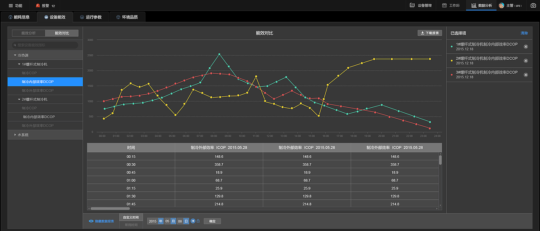Click the red legend dot for 3#螺杆式制冷机
This screenshot has width=540, height=231.
click(x=452, y=74)
